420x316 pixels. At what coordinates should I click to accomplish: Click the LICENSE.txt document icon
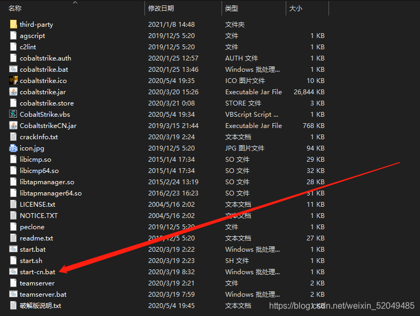click(13, 205)
